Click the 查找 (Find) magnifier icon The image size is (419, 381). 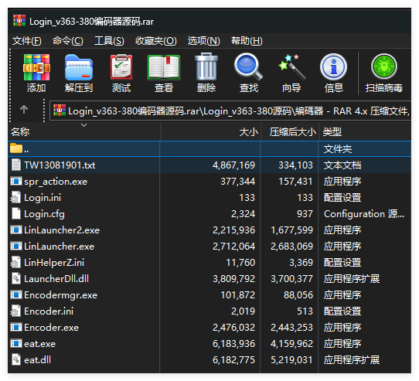point(248,66)
